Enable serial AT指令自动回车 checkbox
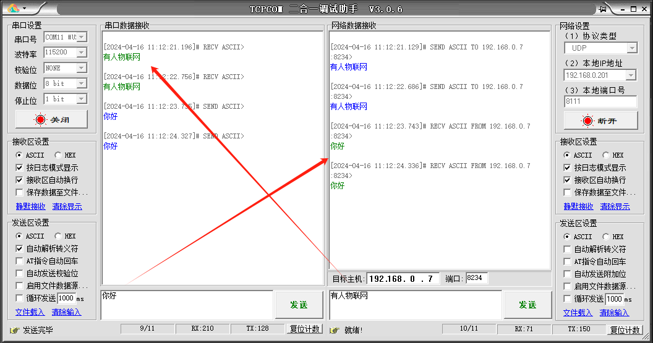Screen dimensions: 653x343 pyautogui.click(x=20, y=261)
